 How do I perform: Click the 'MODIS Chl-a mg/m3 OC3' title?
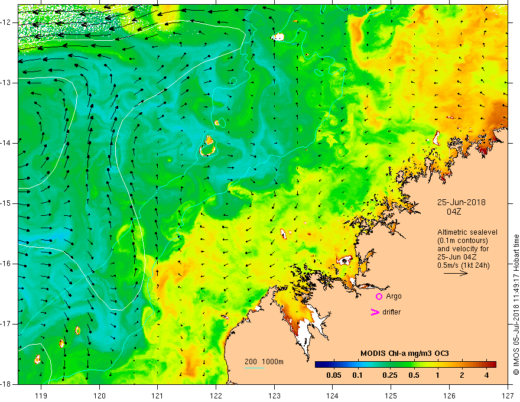coord(405,354)
